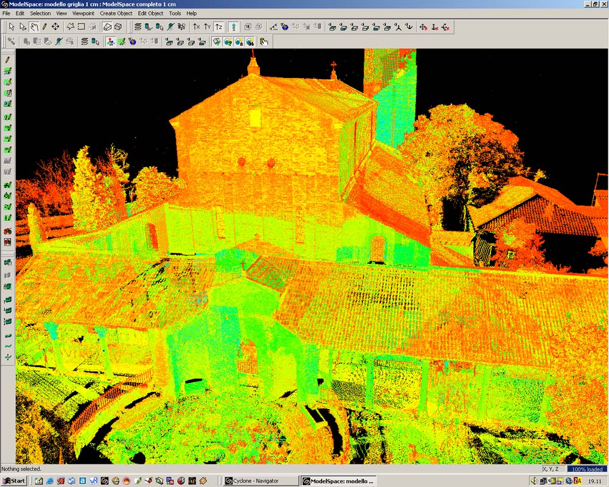Toggle perspective view cube mode
Viewport: 609px width, 487px height.
(x=107, y=27)
